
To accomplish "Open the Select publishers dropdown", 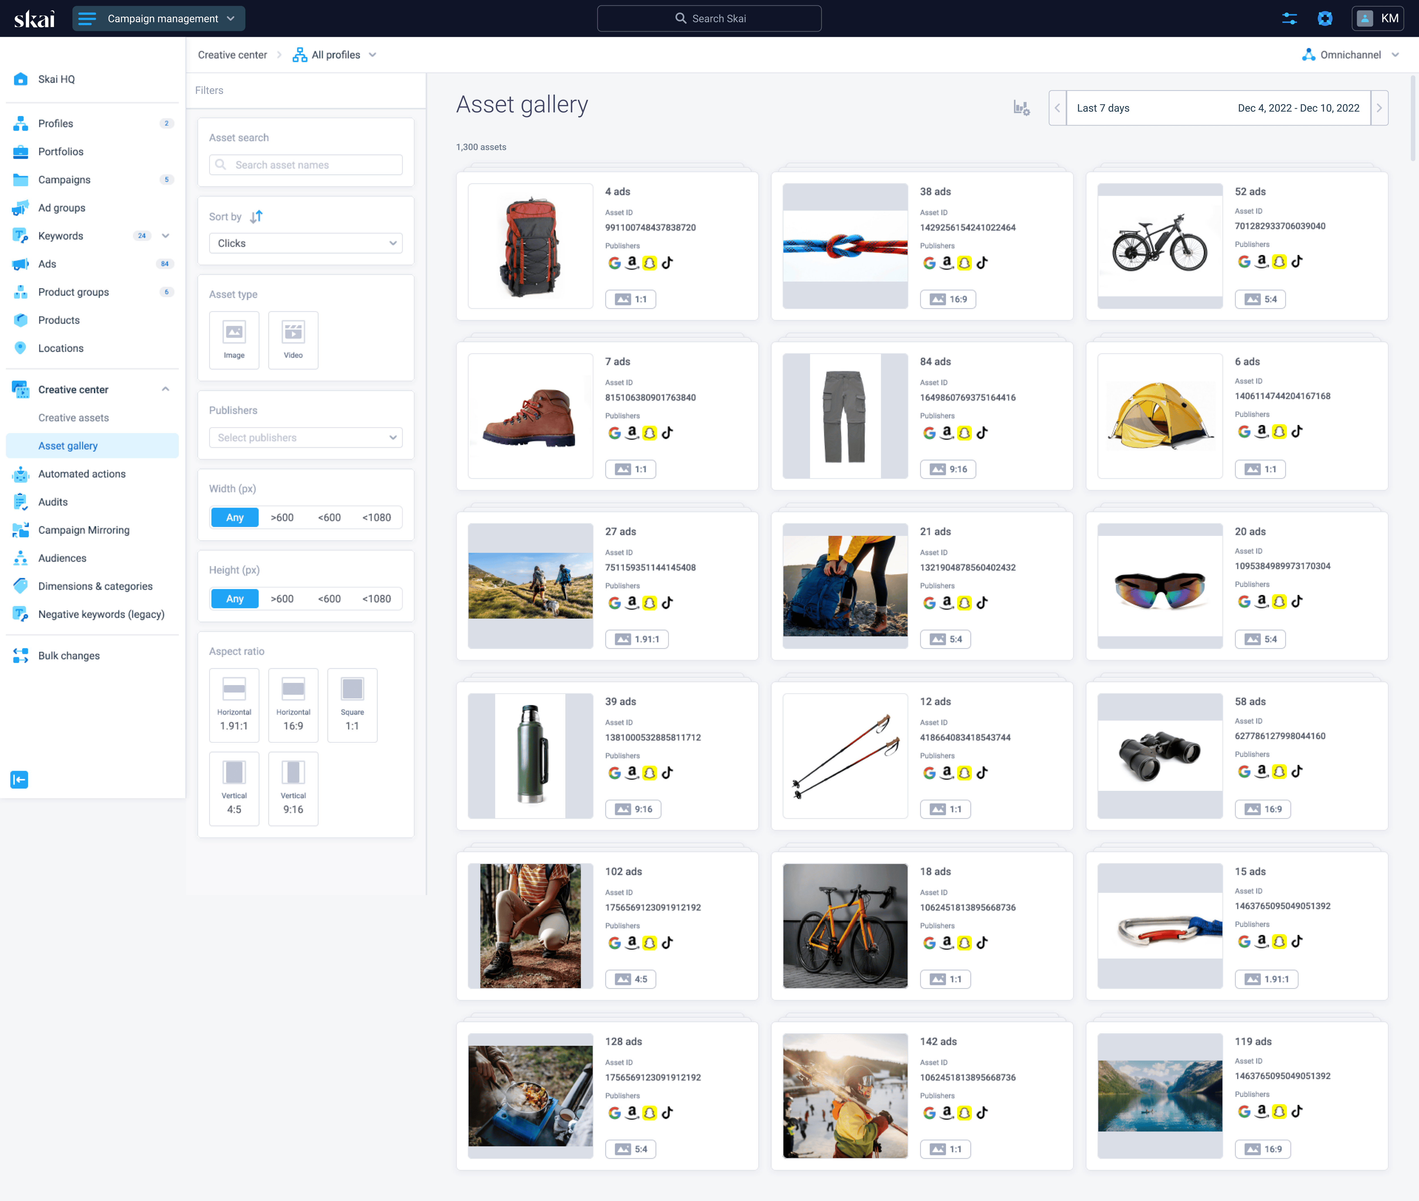I will (306, 438).
